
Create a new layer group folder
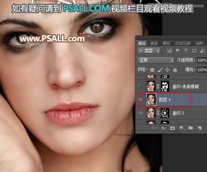[191, 128]
